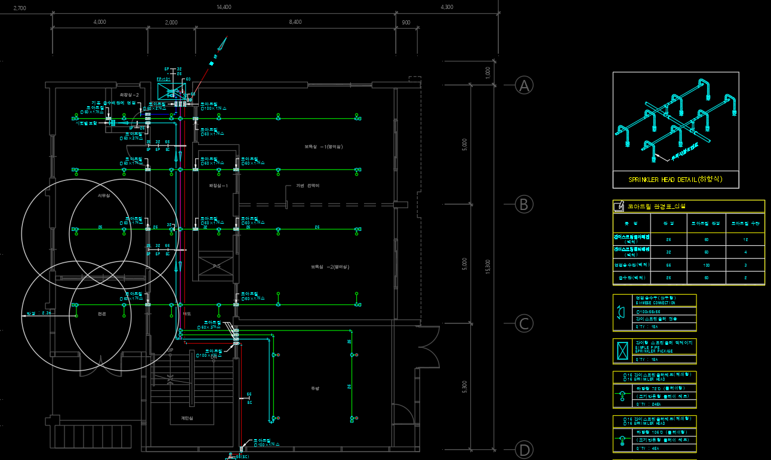This screenshot has width=771, height=460.
Task: Select the 15,300 vertical dimension text
Action: click(488, 267)
